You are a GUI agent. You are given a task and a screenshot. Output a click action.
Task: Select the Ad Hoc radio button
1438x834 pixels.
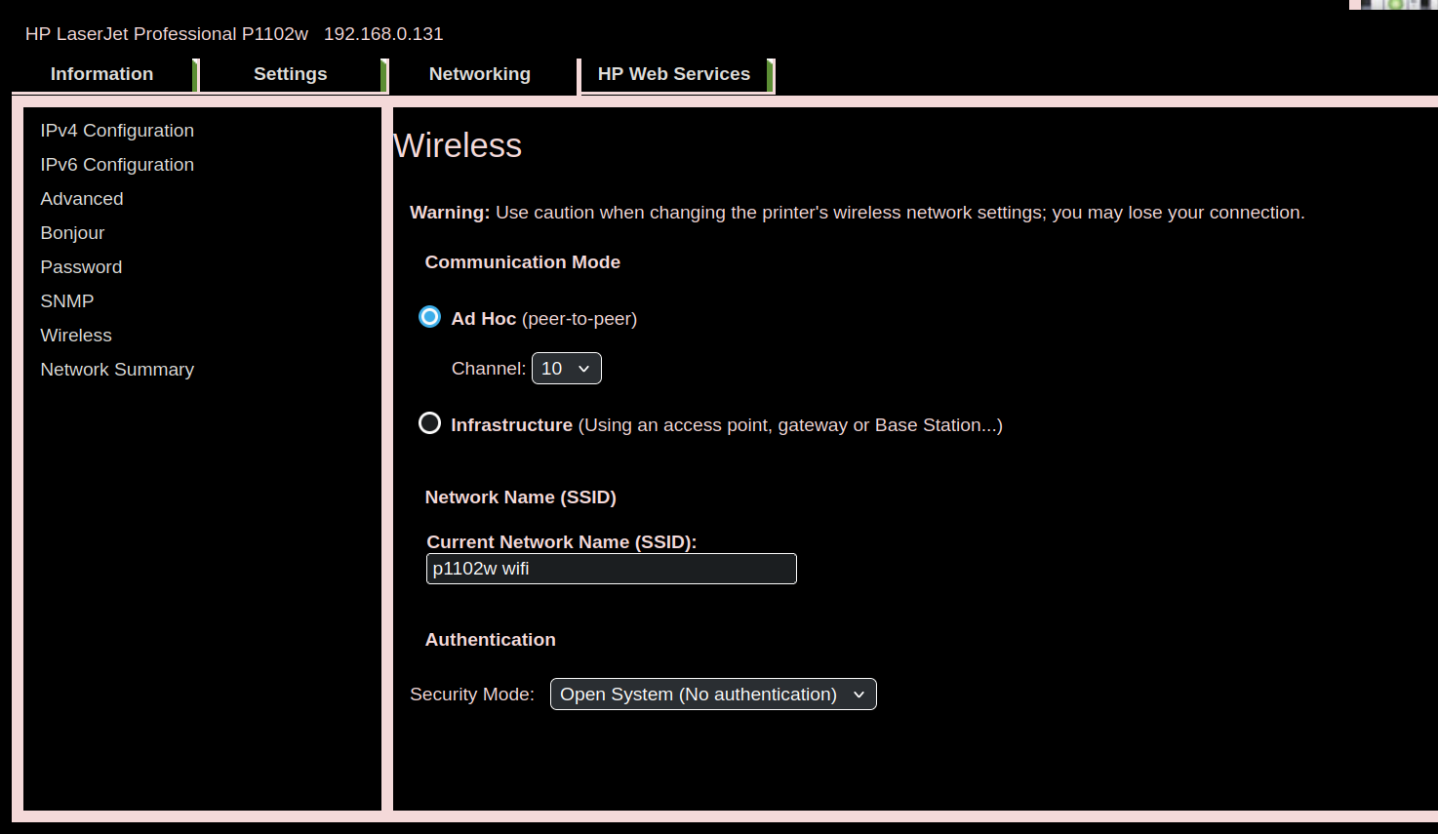[429, 317]
